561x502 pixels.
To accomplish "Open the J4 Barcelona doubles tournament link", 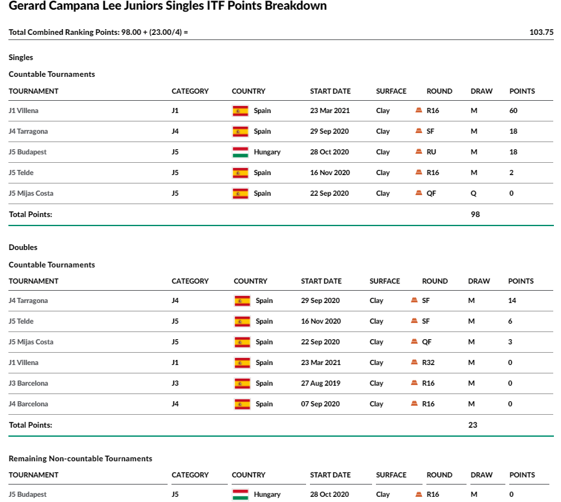I will coord(28,404).
